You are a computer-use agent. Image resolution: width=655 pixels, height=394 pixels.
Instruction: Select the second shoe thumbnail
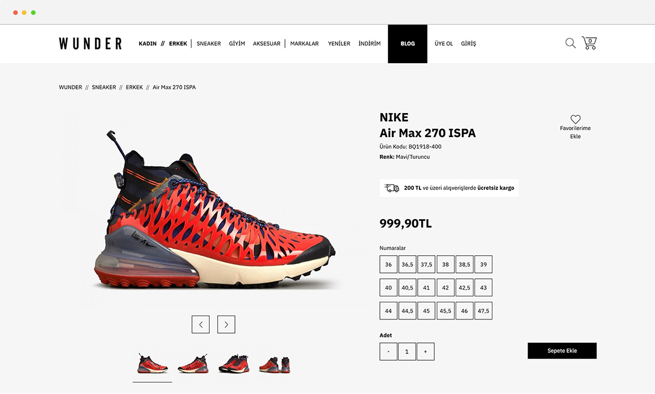[x=193, y=364]
